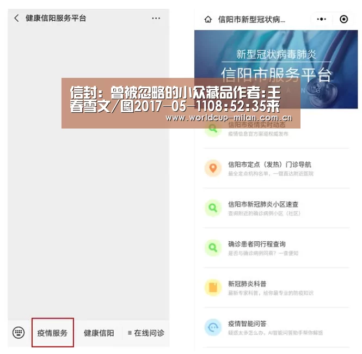This screenshot has height=354, width=362.
Task: Click the blue robot icon 疫情智能问答
Action: point(213,327)
